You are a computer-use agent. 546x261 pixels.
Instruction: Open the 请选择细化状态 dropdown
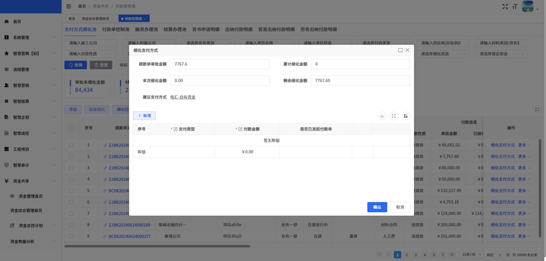click(x=442, y=54)
